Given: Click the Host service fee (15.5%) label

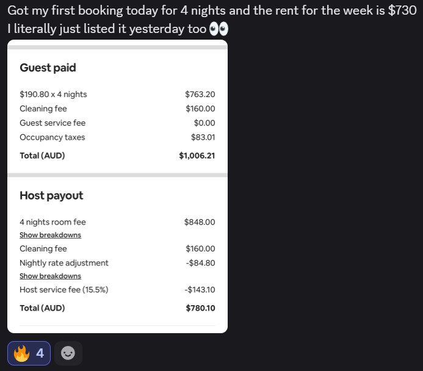Looking at the screenshot, I should pos(64,290).
